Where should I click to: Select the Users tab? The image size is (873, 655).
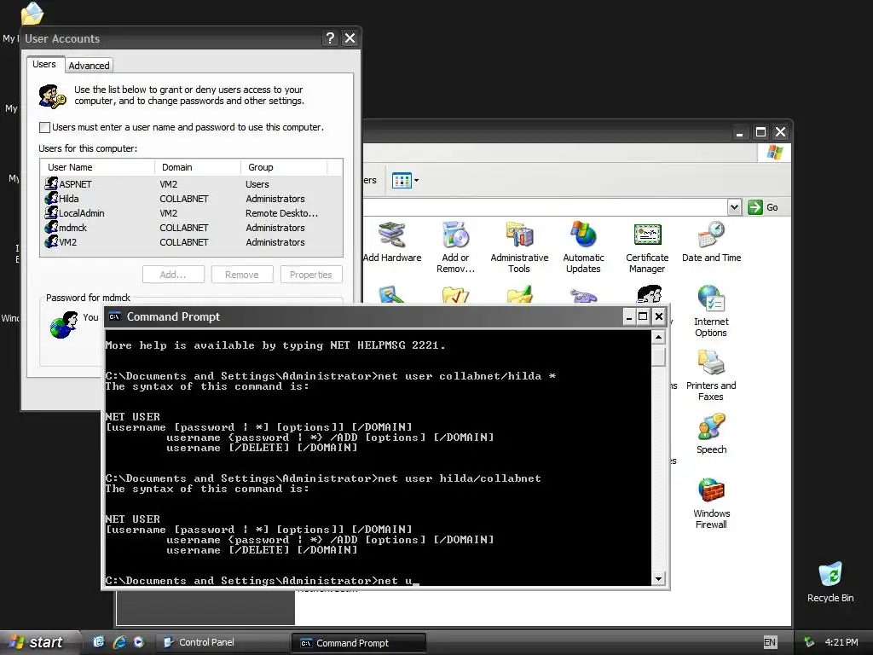coord(44,64)
